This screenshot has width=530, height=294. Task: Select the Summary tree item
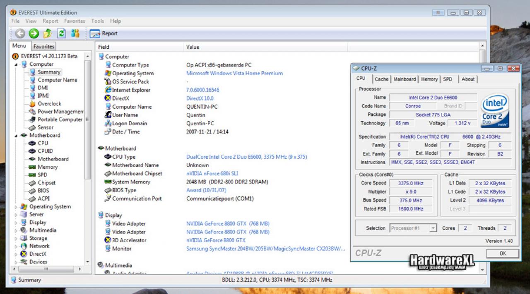tap(49, 72)
